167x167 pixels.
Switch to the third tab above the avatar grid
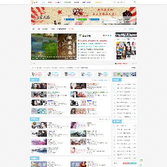128,39
